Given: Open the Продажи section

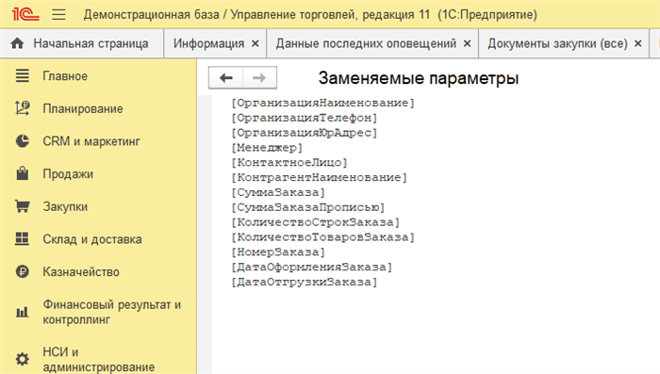Looking at the screenshot, I should [x=68, y=174].
